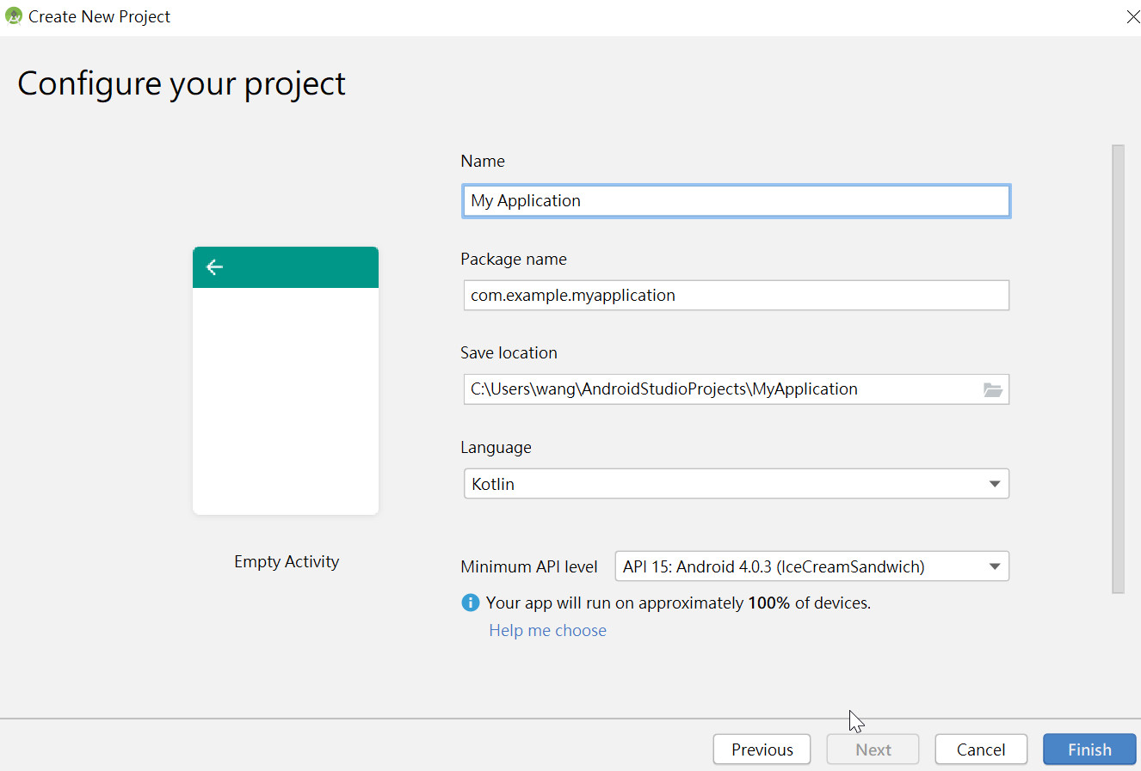Click the Android Studio logo in title bar
1141x771 pixels.
tap(14, 16)
